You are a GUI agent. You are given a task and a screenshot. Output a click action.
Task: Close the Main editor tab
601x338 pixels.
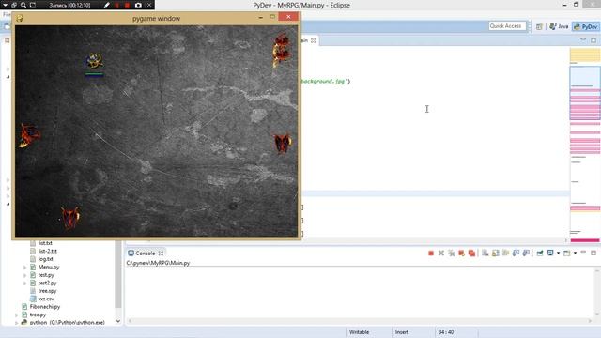(313, 40)
